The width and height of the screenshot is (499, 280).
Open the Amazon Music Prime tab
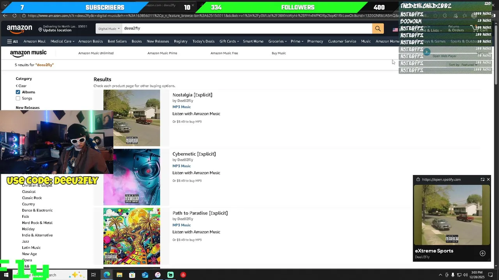point(162,53)
